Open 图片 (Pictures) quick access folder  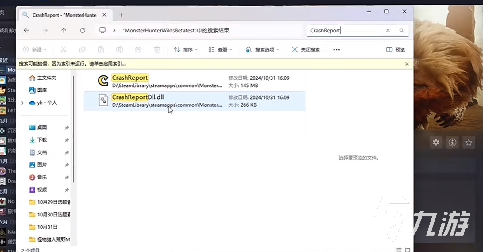[x=38, y=165]
